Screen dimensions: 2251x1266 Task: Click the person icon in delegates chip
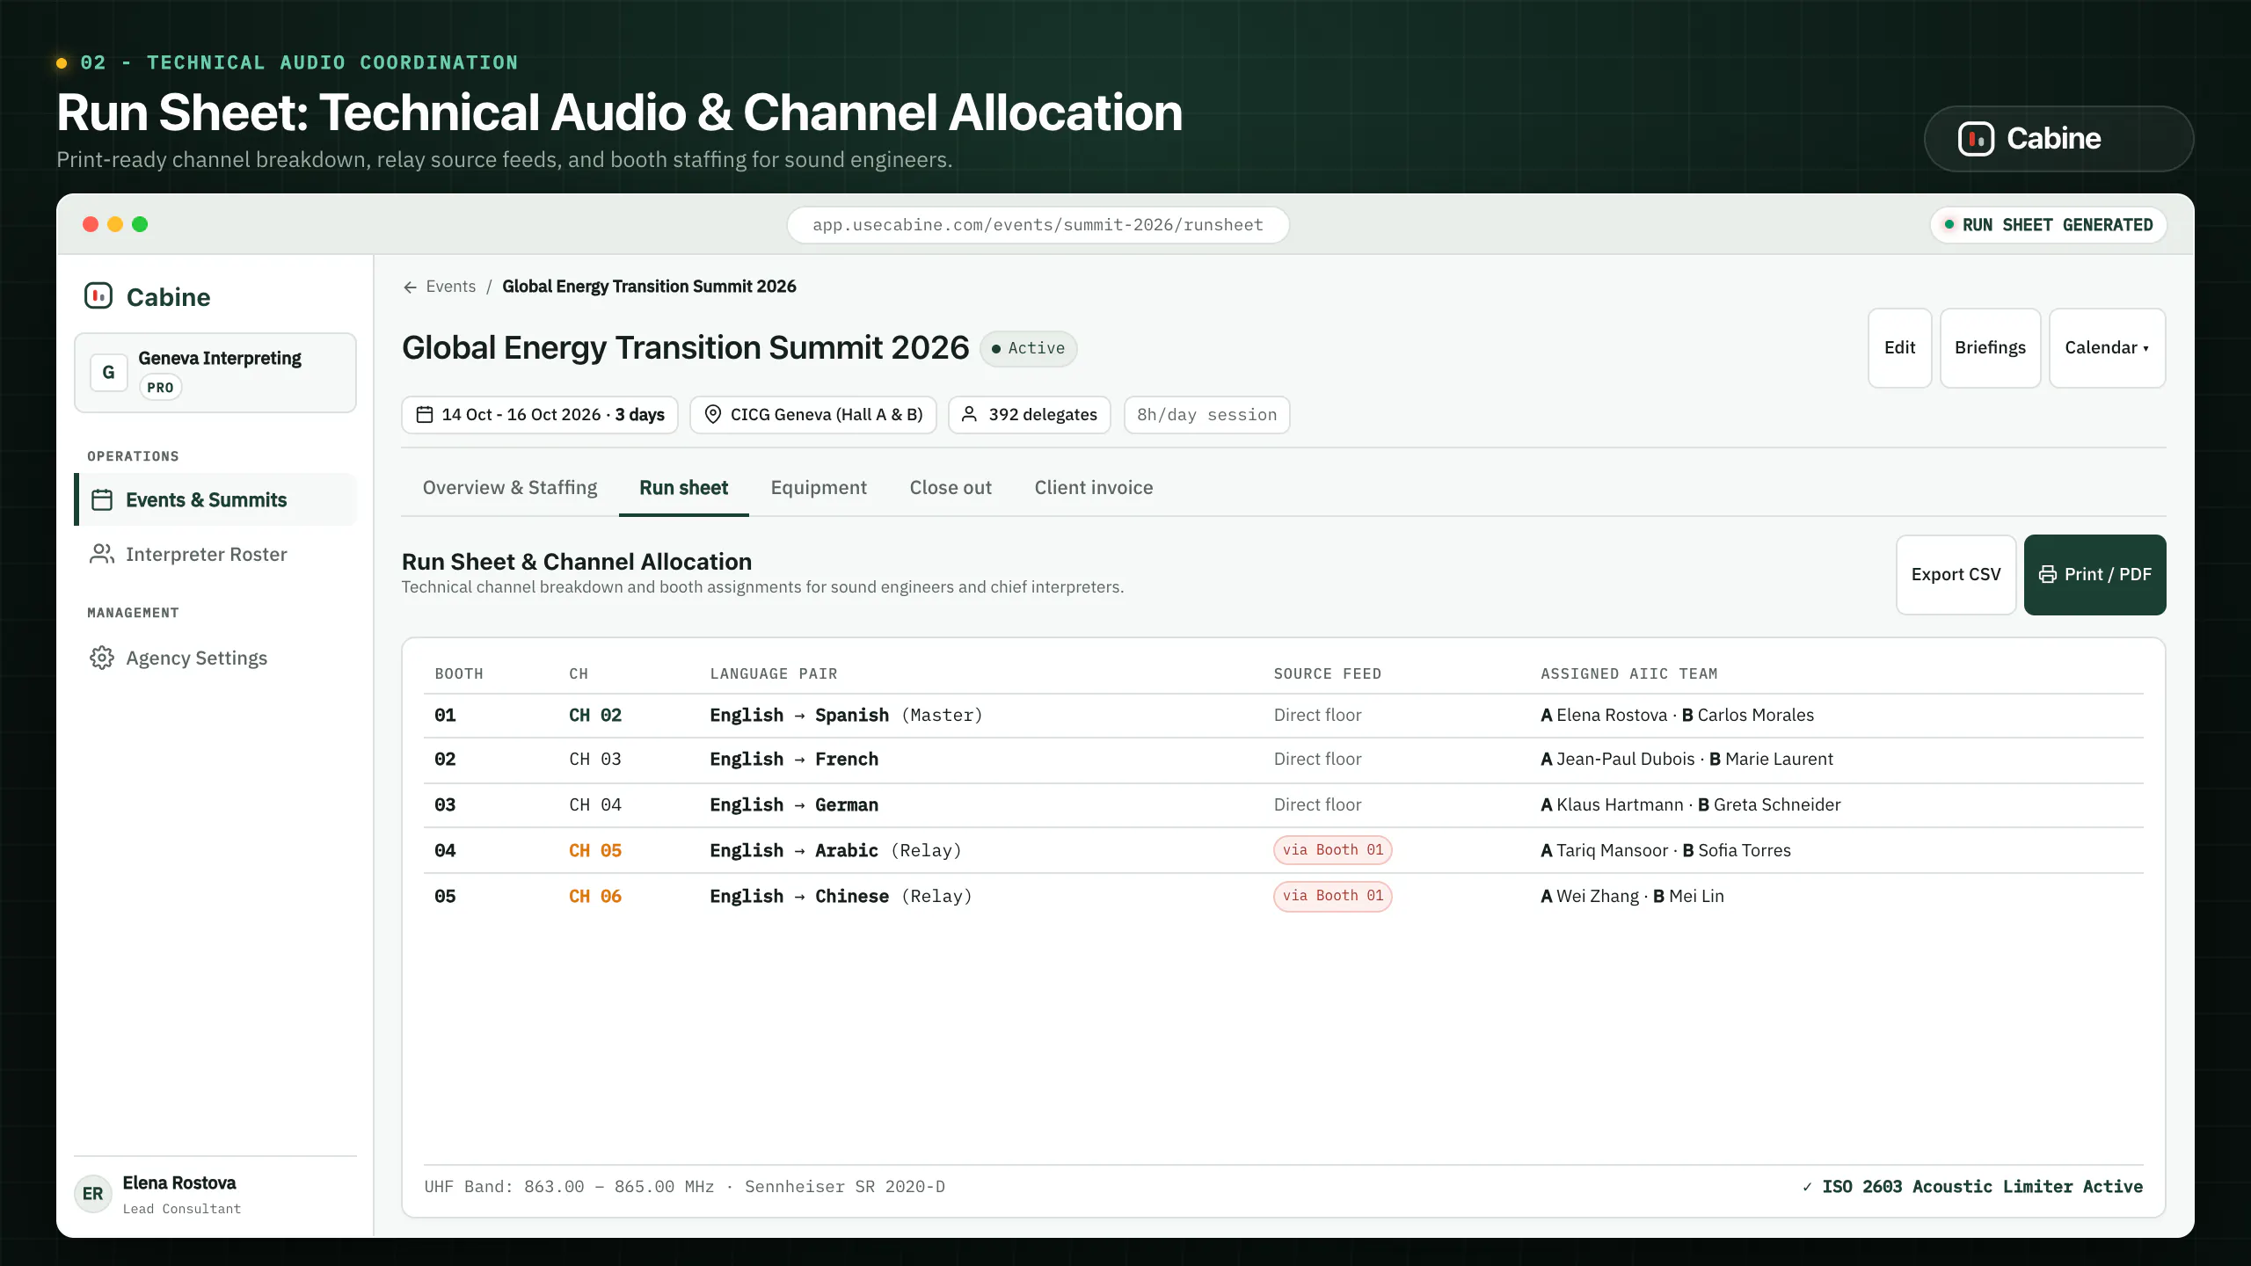pyautogui.click(x=969, y=414)
